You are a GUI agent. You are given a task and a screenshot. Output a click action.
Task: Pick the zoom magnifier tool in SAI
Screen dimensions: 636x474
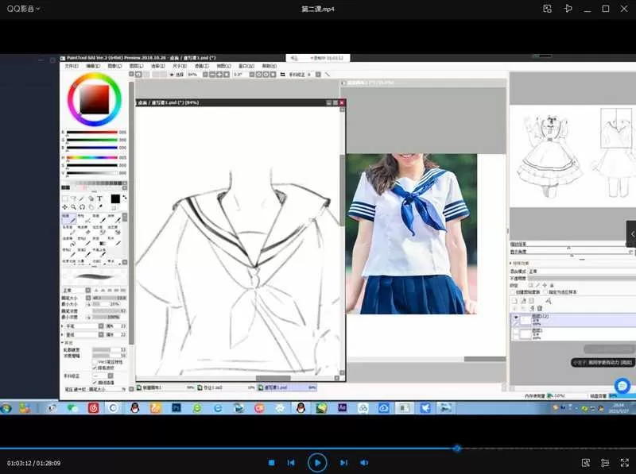coord(75,207)
